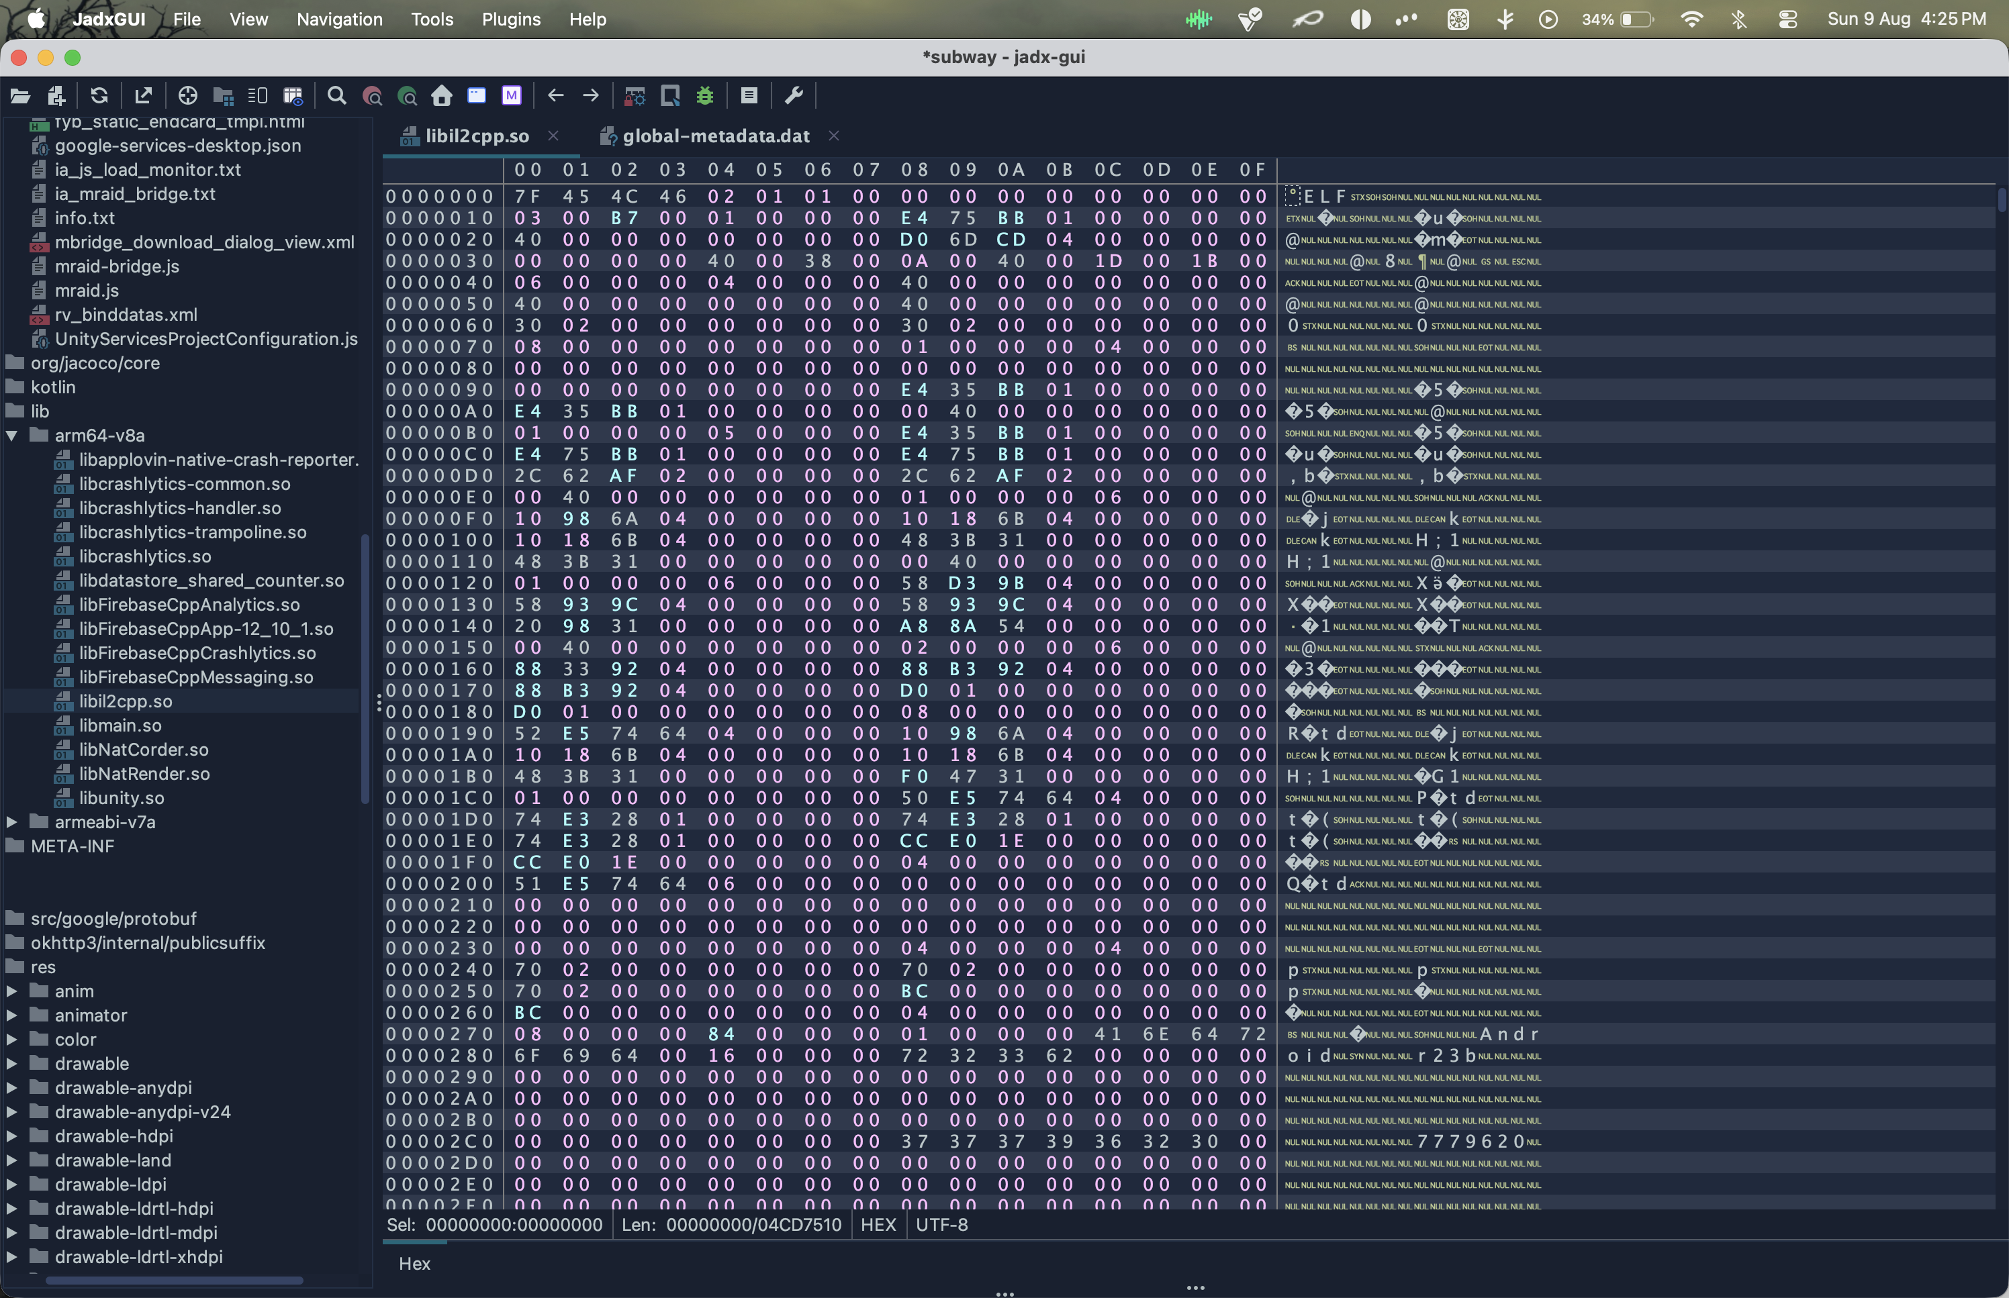The image size is (2009, 1298).
Task: Close the global-metadata.dat tab
Action: click(x=834, y=136)
